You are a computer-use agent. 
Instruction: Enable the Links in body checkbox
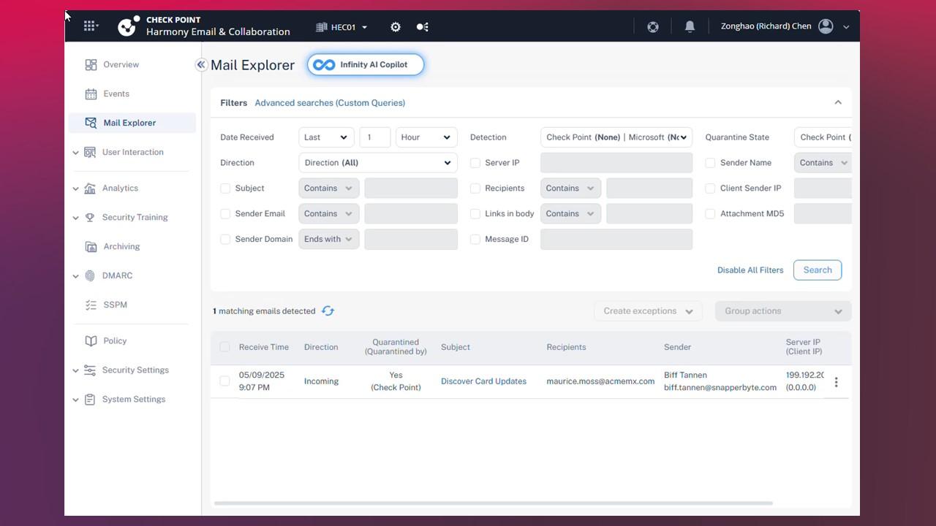(x=475, y=214)
